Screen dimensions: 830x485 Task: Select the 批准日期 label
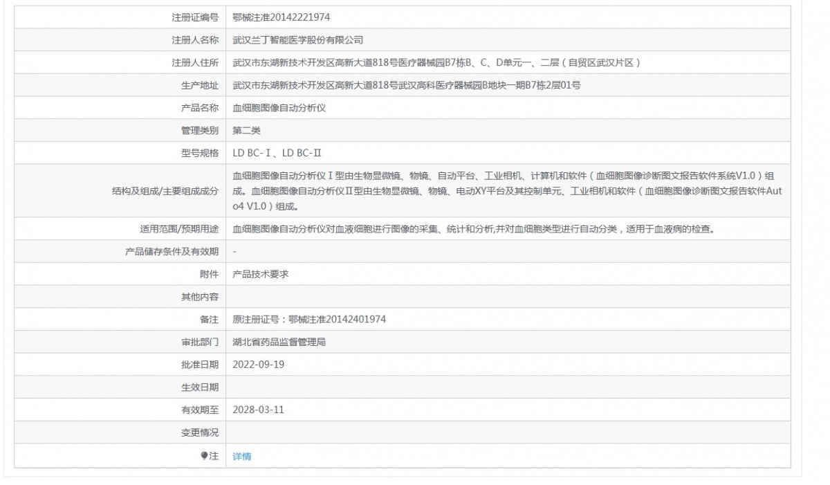pos(200,365)
